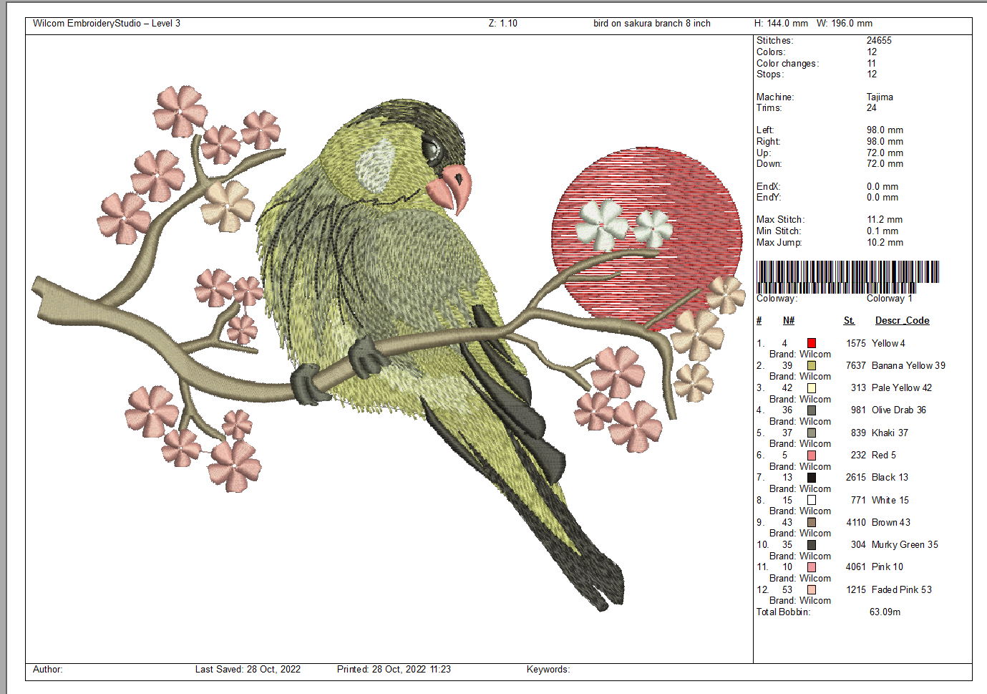The image size is (987, 694).
Task: Click stitch count '1215' for Faded Pink
Action: coord(856,589)
